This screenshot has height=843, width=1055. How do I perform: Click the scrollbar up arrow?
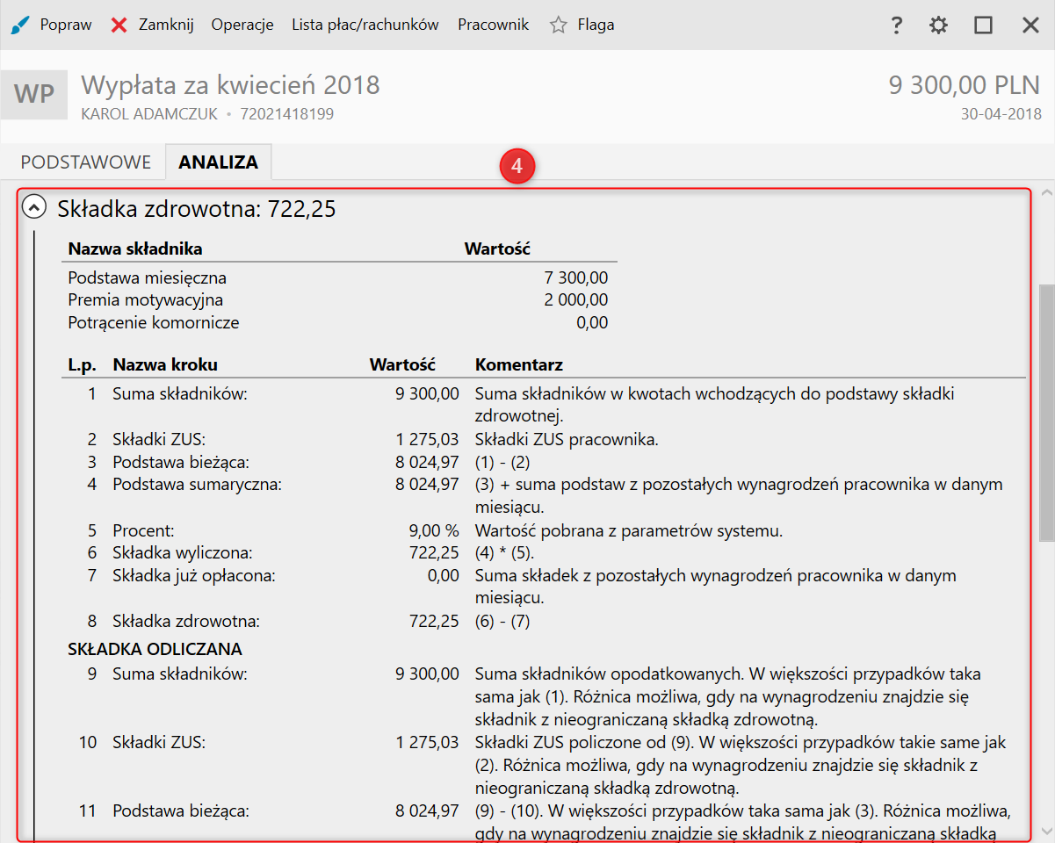1045,192
